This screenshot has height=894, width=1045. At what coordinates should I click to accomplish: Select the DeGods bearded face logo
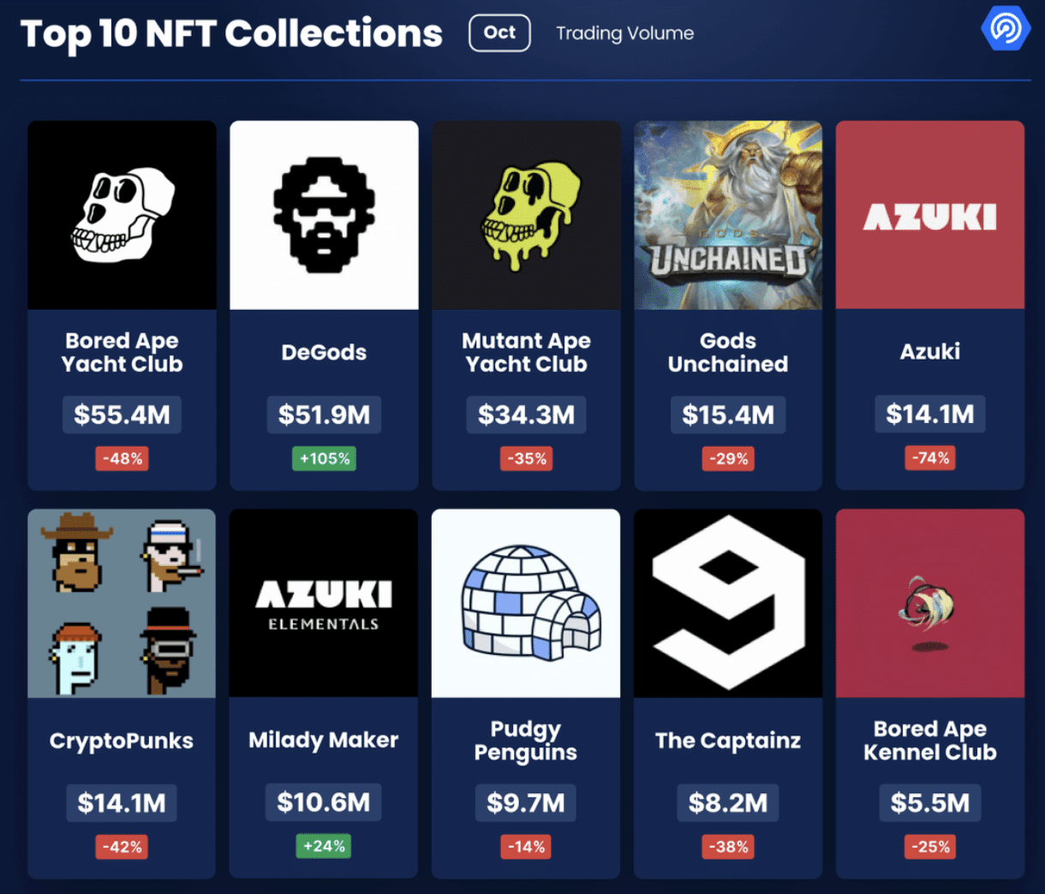[324, 215]
